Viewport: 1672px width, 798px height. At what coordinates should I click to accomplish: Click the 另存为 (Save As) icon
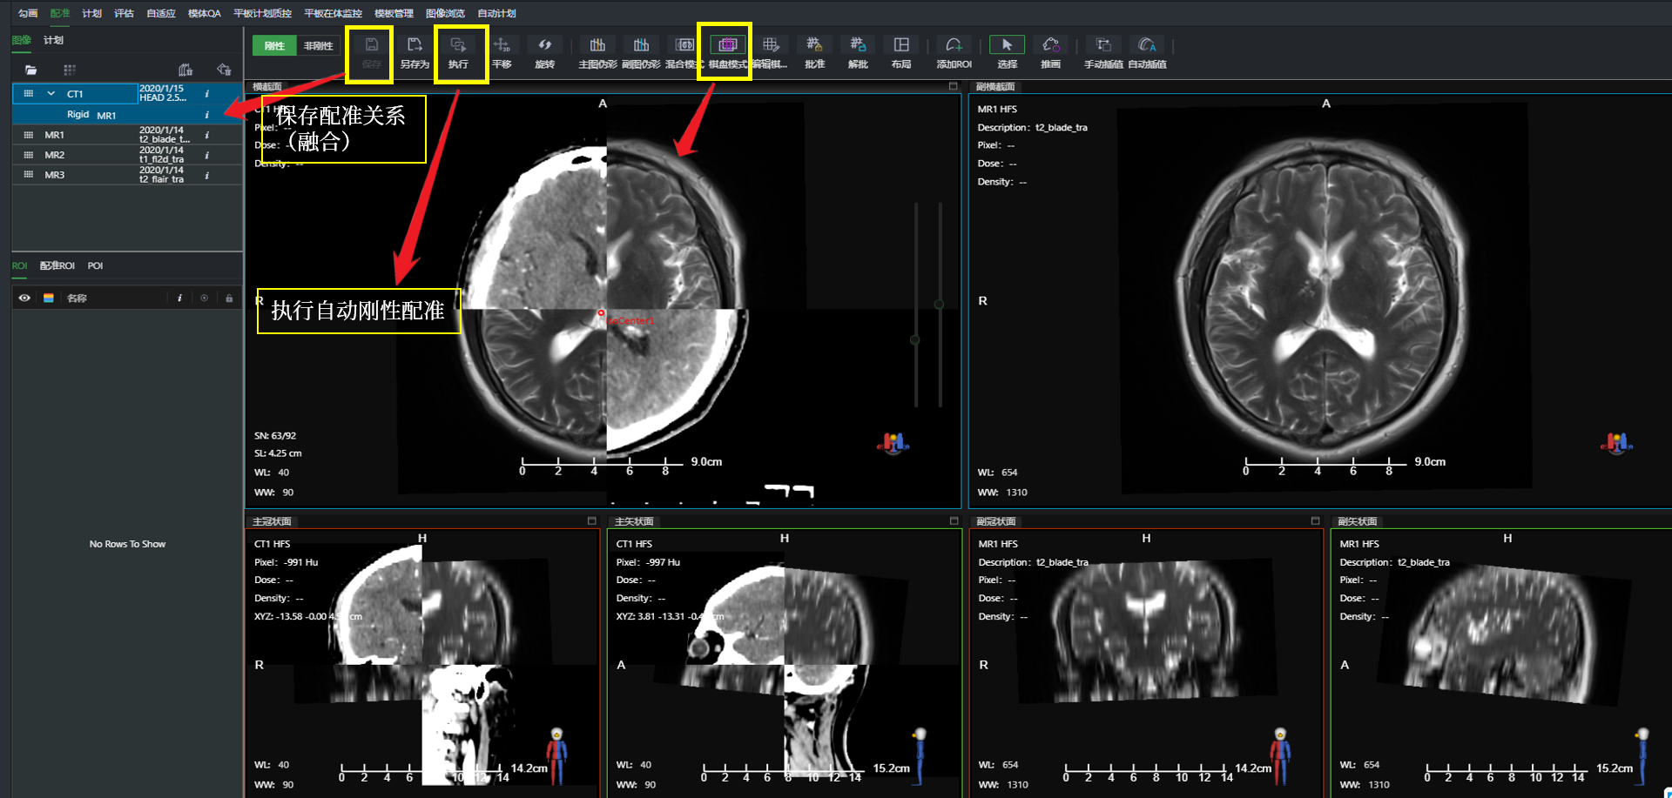415,45
